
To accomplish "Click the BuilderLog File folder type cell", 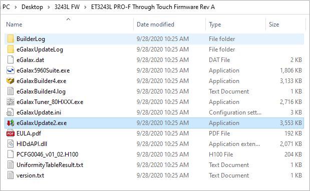I will pyautogui.click(x=222, y=39).
